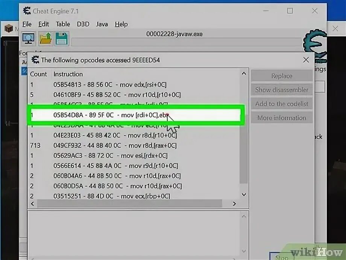This screenshot has height=260, width=346.
Task: Click the Minecraft window block icon
Action: pyautogui.click(x=9, y=28)
